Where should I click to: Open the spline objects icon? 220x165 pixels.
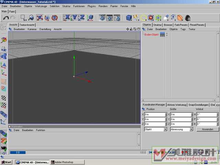tap(136, 18)
